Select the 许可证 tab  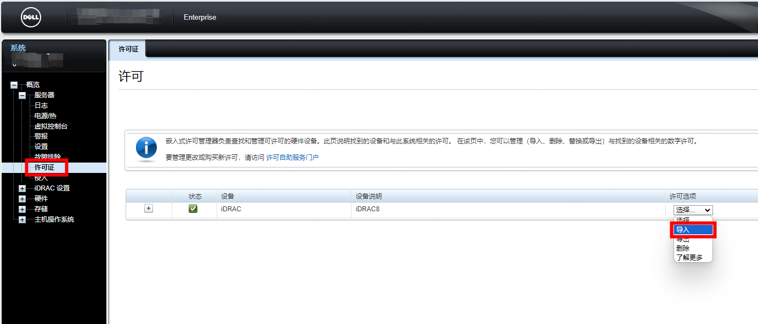[x=128, y=49]
